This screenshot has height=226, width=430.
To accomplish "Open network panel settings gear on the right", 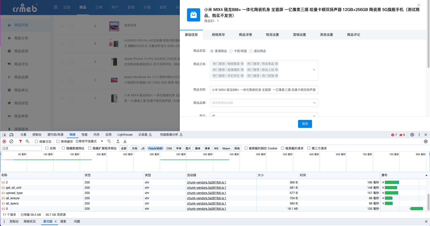I will [426, 141].
